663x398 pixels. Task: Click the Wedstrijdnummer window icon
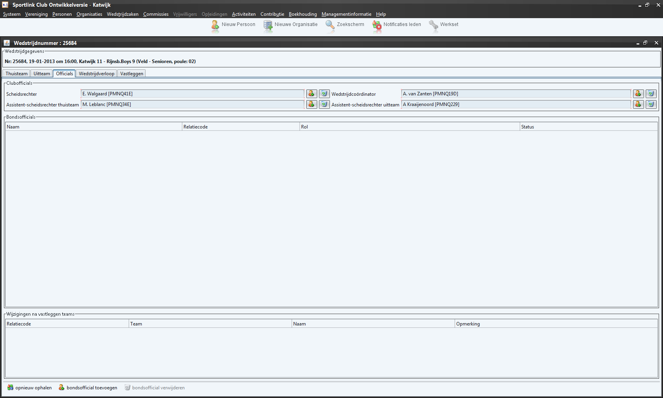pyautogui.click(x=7, y=43)
